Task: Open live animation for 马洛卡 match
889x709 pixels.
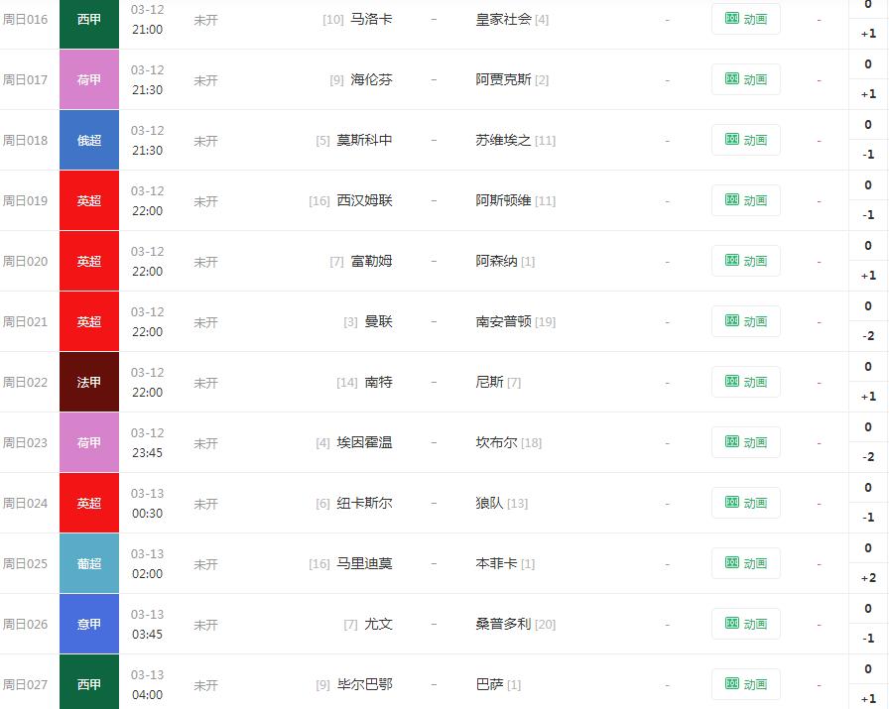Action: 746,19
